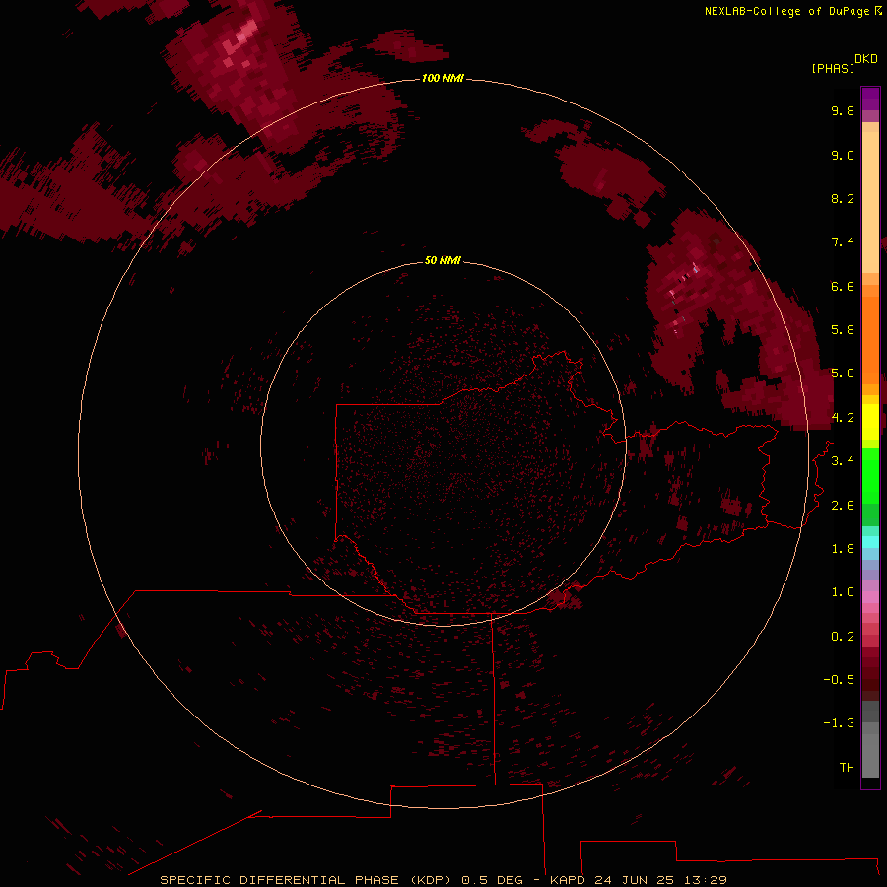Click the -1.3 scale label
The image size is (887, 887).
pos(839,723)
